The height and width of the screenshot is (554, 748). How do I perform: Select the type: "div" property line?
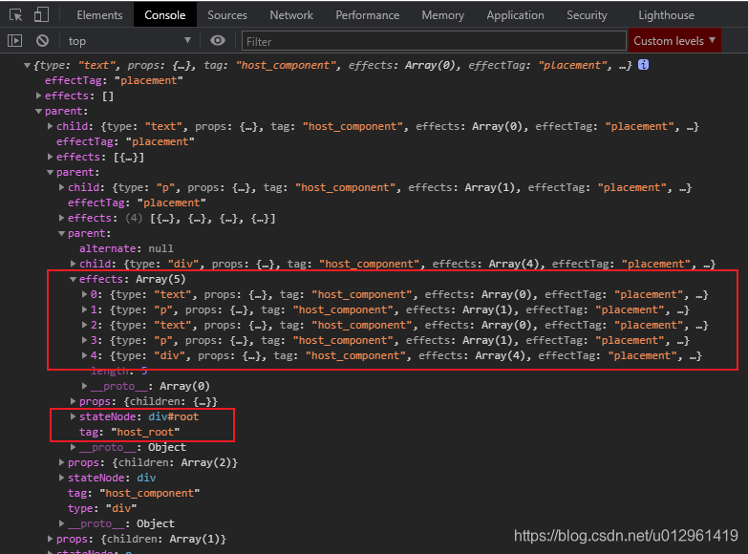click(x=102, y=508)
